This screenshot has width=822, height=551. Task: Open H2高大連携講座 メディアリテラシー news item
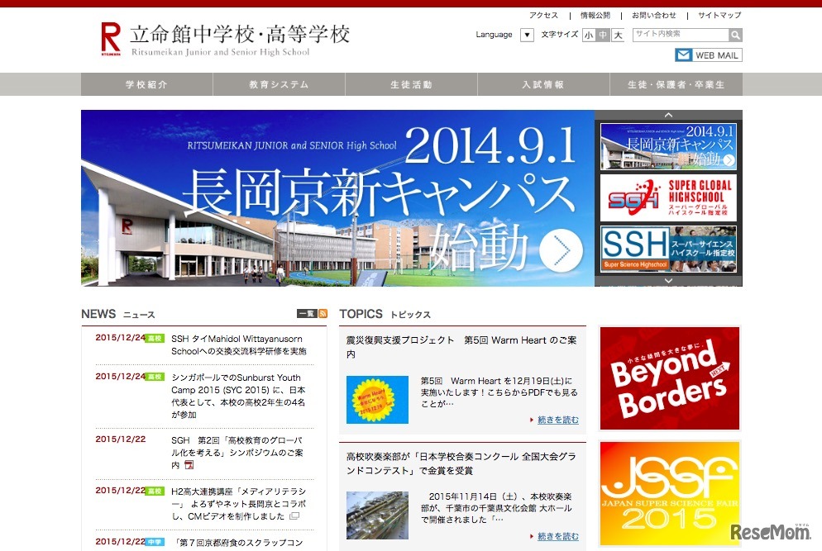click(238, 504)
